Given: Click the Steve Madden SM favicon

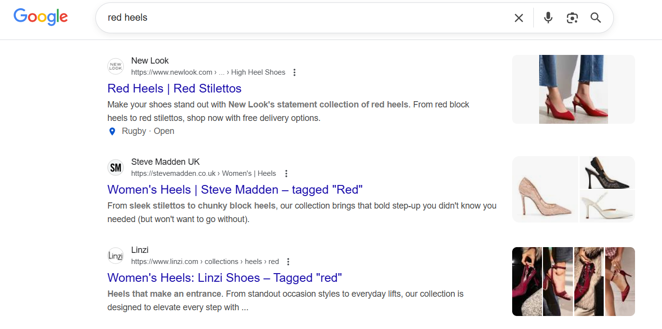Looking at the screenshot, I should [116, 167].
